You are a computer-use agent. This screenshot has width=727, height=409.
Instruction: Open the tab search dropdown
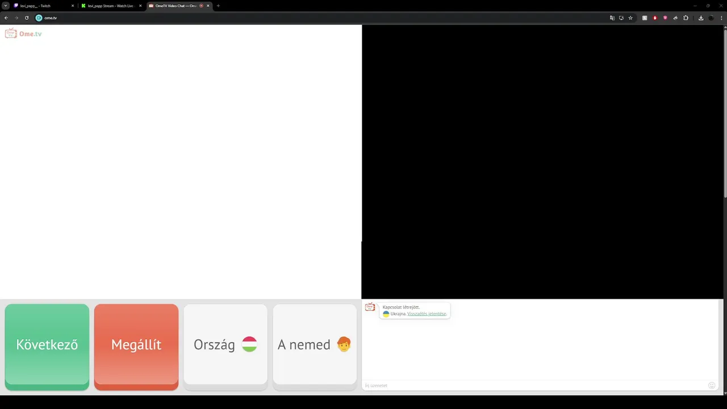tap(6, 6)
